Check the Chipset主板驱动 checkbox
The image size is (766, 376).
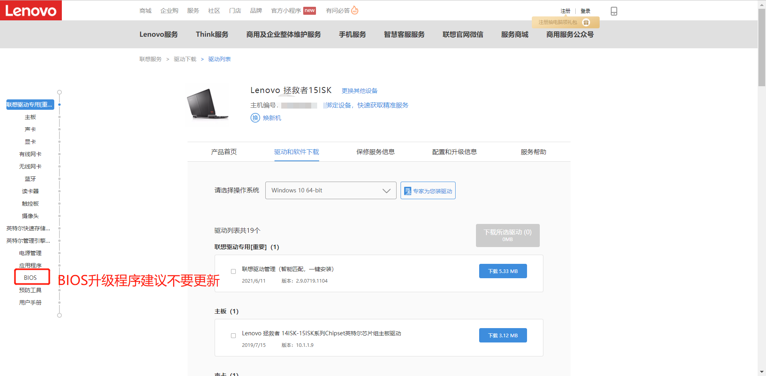(x=233, y=336)
